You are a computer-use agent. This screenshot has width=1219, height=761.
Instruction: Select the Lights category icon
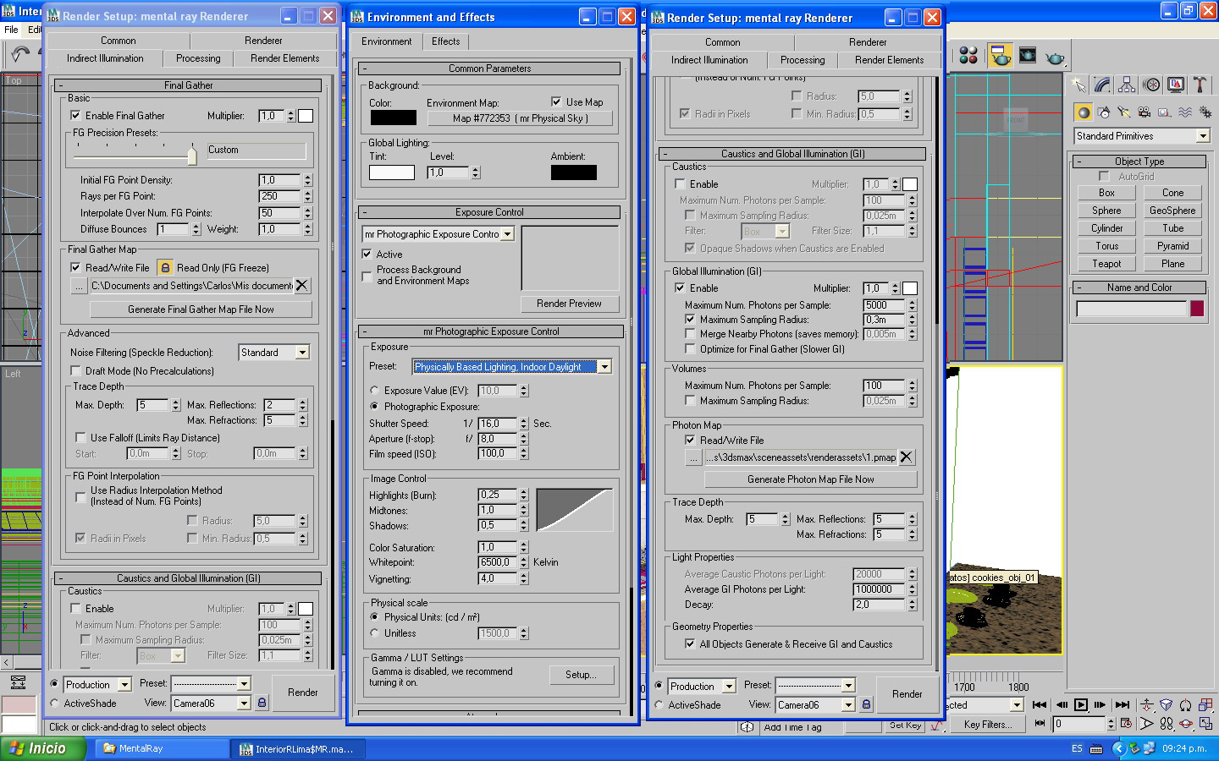pyautogui.click(x=1124, y=112)
